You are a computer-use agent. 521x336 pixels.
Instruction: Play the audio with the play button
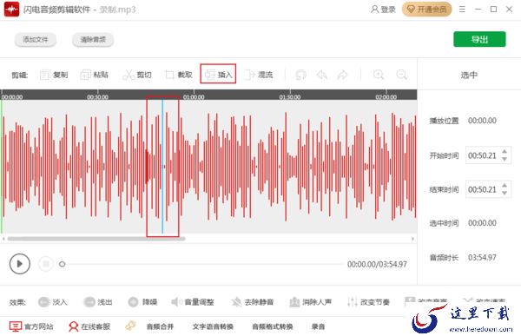[x=20, y=264]
